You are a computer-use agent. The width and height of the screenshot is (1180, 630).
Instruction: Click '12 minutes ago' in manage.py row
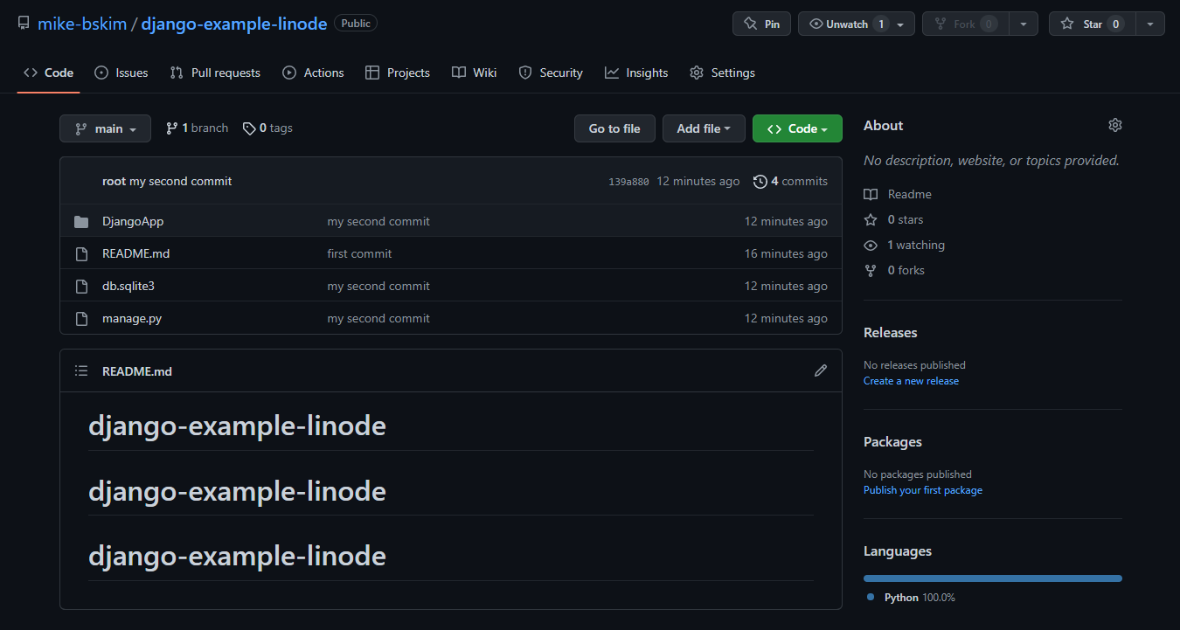[786, 318]
